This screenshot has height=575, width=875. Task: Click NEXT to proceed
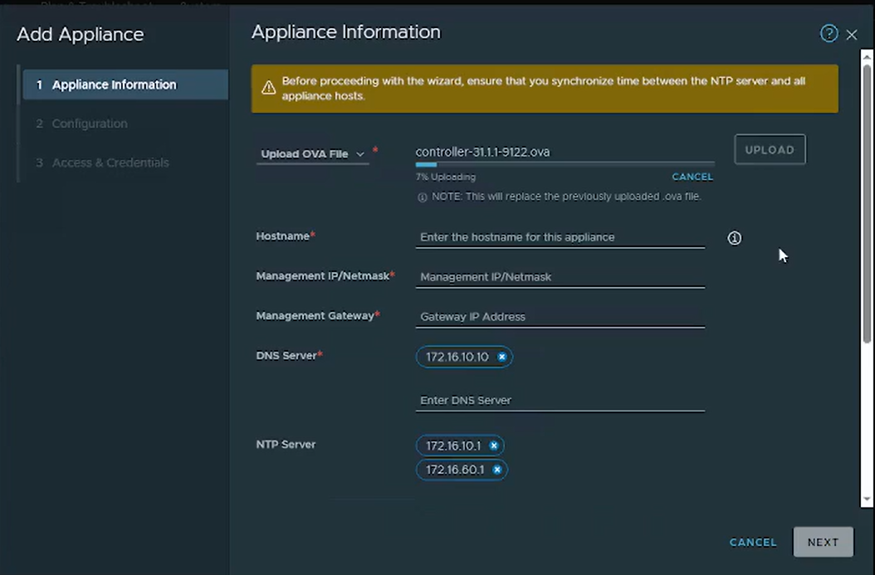(x=823, y=542)
